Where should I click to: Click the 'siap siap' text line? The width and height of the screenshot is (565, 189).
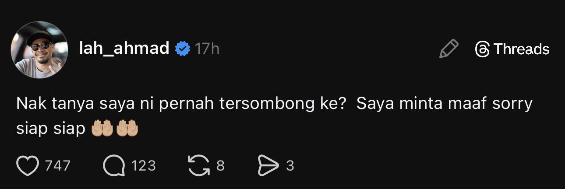[51, 129]
